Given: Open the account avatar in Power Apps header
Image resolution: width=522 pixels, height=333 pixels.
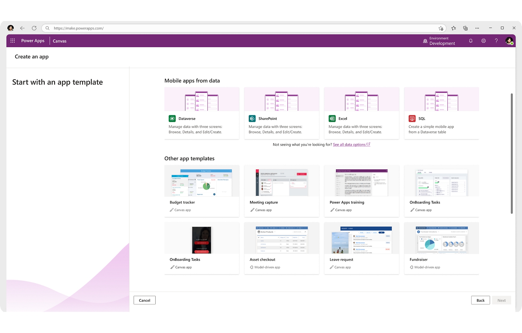Looking at the screenshot, I should coord(509,41).
